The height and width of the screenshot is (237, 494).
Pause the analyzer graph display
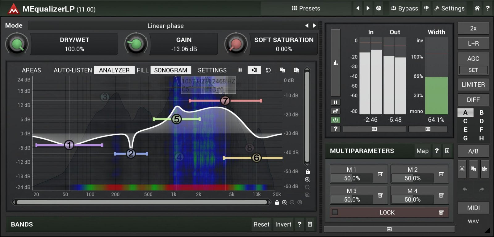[240, 70]
